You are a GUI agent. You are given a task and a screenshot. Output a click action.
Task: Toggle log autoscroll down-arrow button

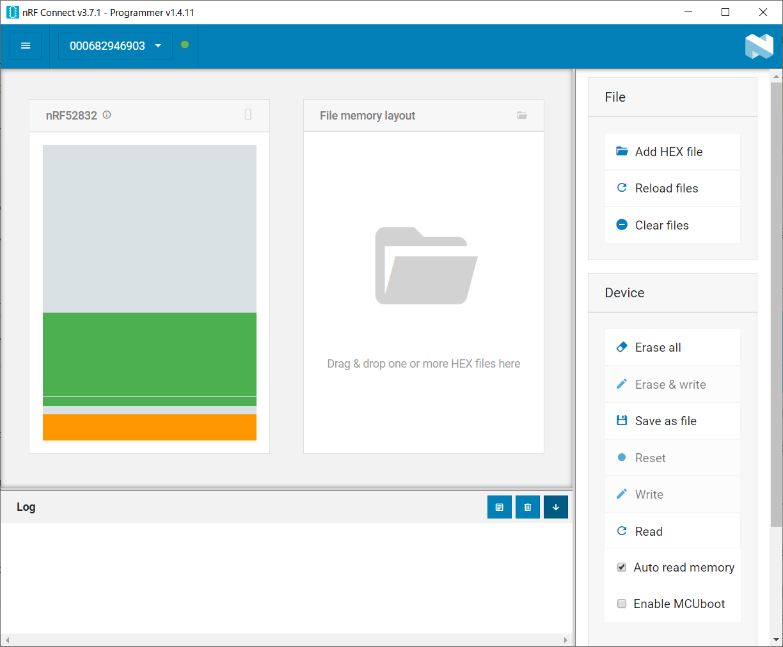(556, 507)
